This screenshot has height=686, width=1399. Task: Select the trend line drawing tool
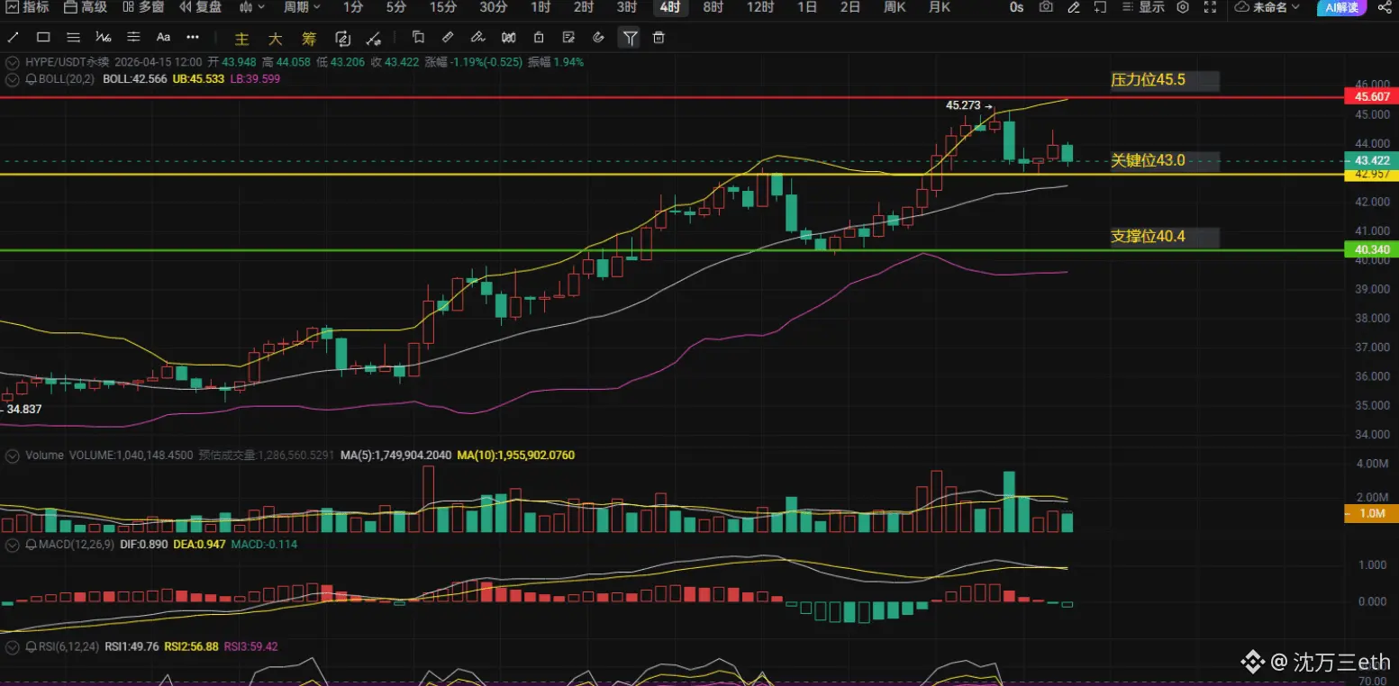(x=14, y=38)
